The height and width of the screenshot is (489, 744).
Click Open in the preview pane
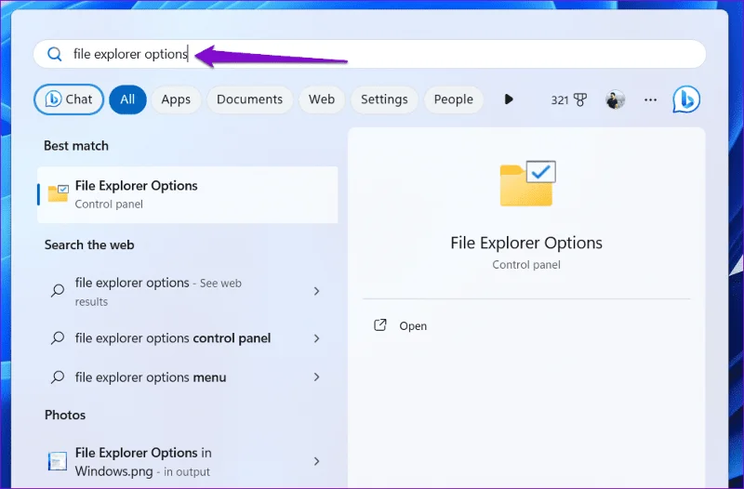[413, 326]
